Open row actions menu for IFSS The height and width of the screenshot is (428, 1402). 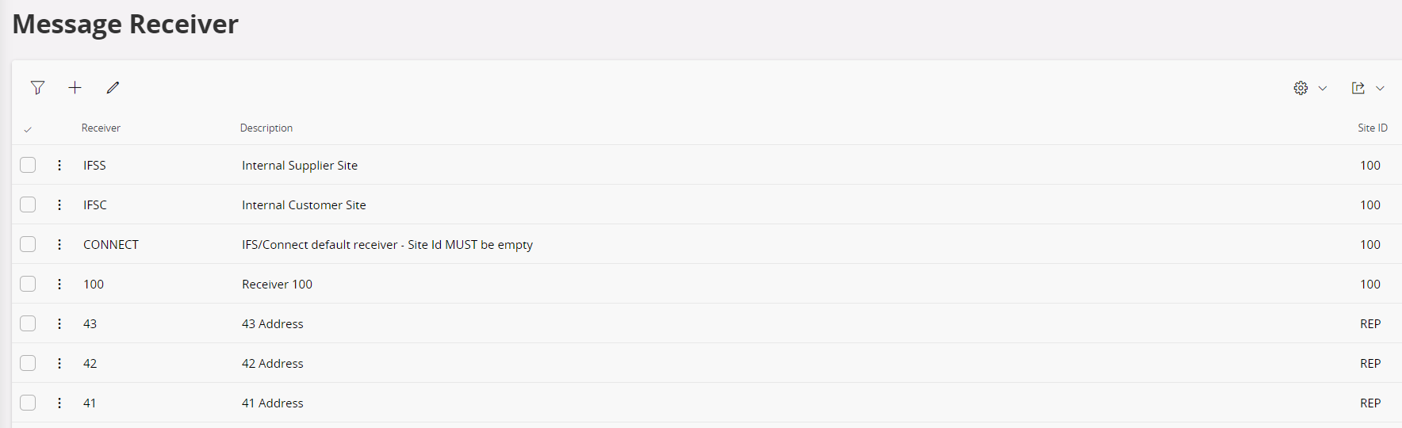point(59,165)
